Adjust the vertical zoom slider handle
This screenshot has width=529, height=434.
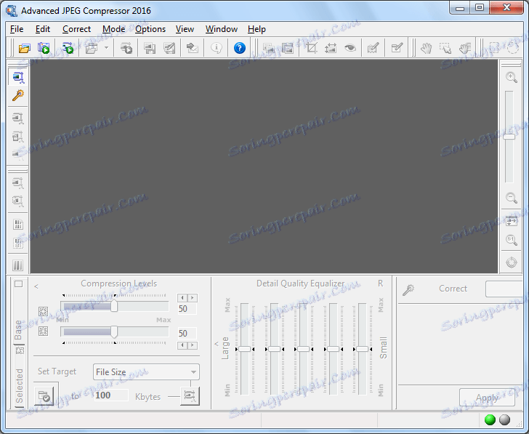509,137
